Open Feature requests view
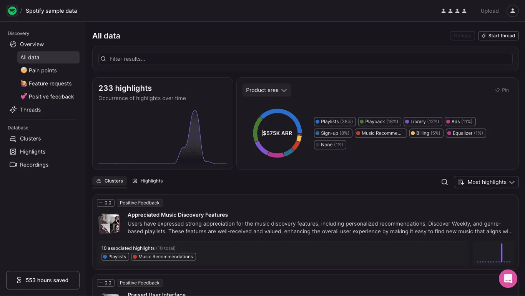This screenshot has width=525, height=296. point(48,83)
